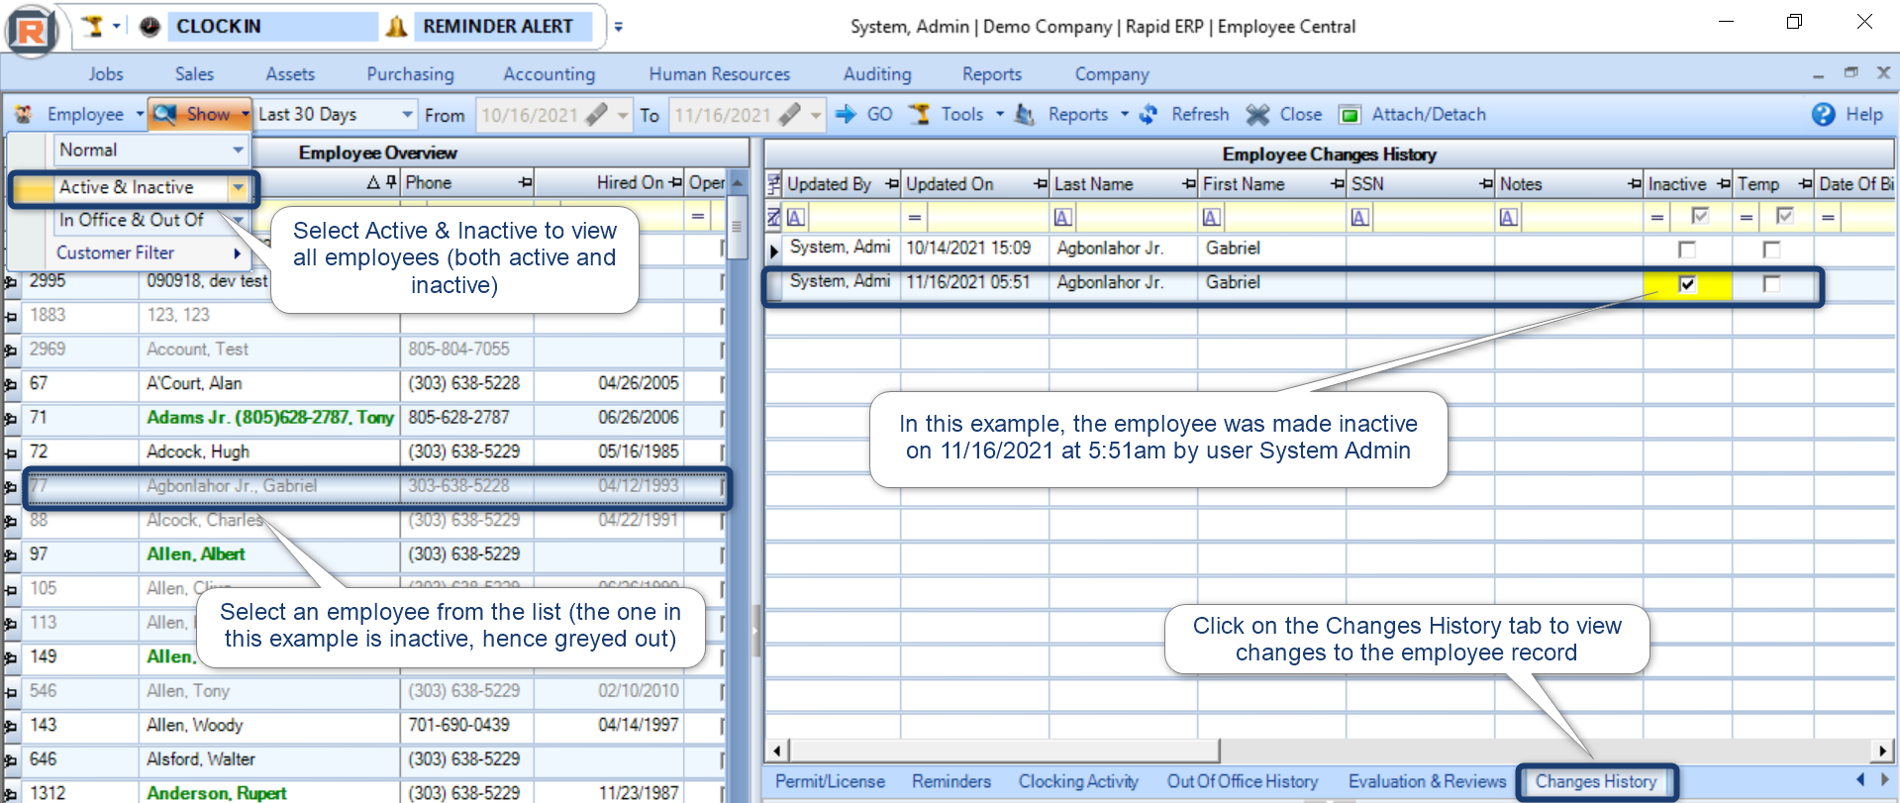Click the Rapid ERP application logo button
Image resolution: width=1900 pixels, height=803 pixels.
(31, 30)
